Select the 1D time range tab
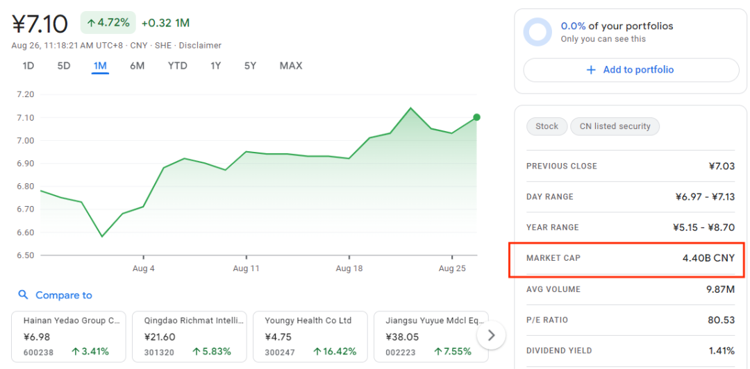The image size is (750, 369). pyautogui.click(x=28, y=66)
